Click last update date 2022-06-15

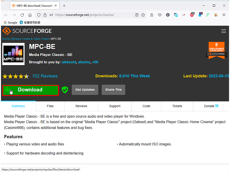219,76
